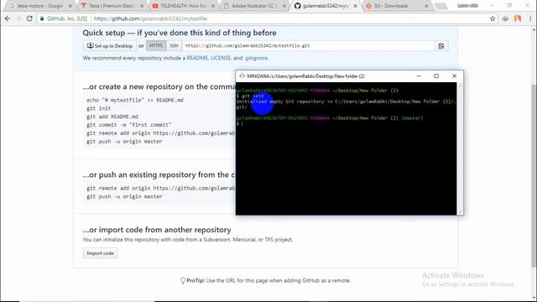
Task: Click the 'Set up in Desktop' button
Action: (x=110, y=46)
